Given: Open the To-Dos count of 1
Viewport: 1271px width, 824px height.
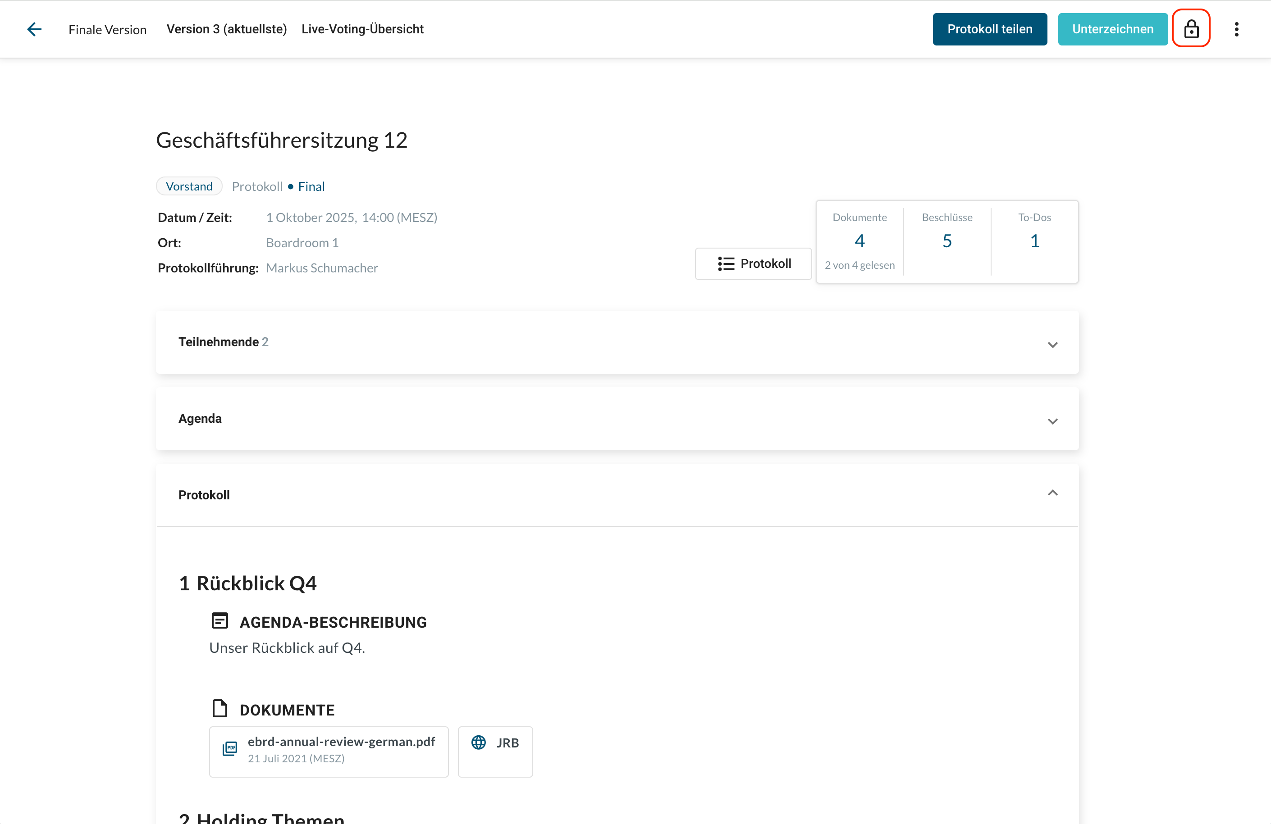Looking at the screenshot, I should pyautogui.click(x=1034, y=241).
